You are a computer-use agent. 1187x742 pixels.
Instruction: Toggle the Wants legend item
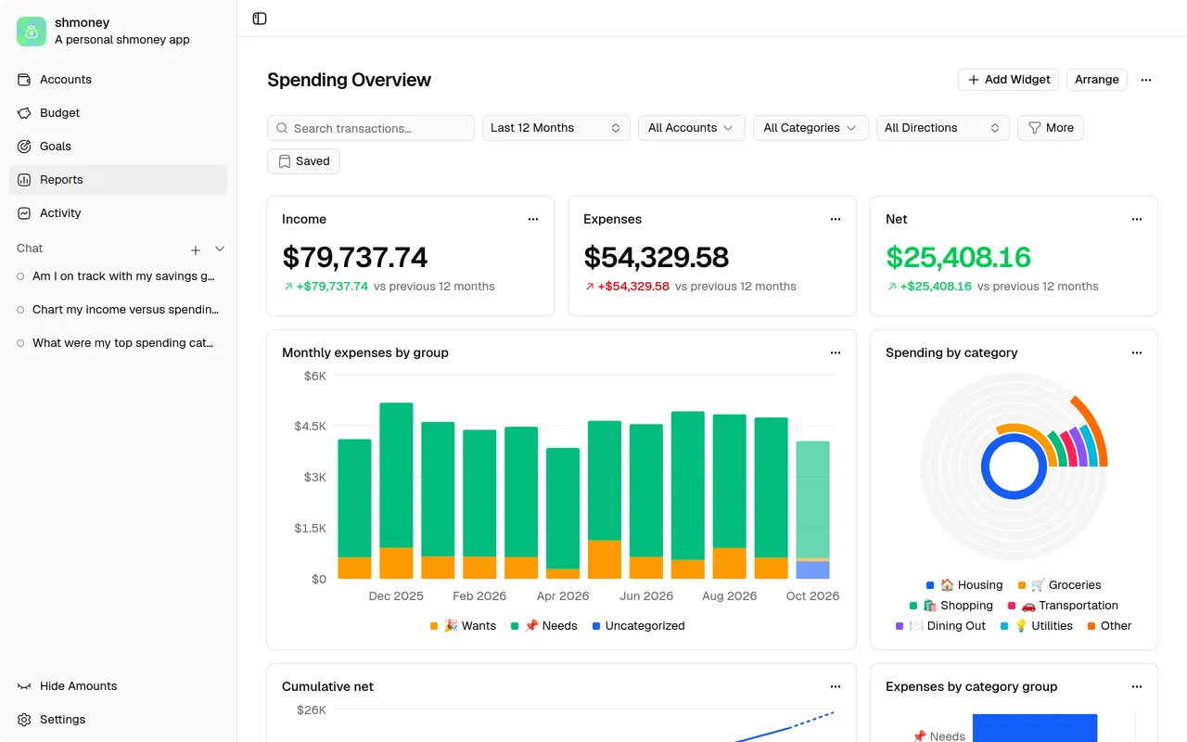click(x=463, y=626)
